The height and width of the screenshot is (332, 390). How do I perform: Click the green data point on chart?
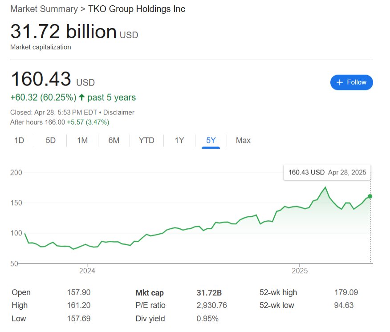(370, 196)
